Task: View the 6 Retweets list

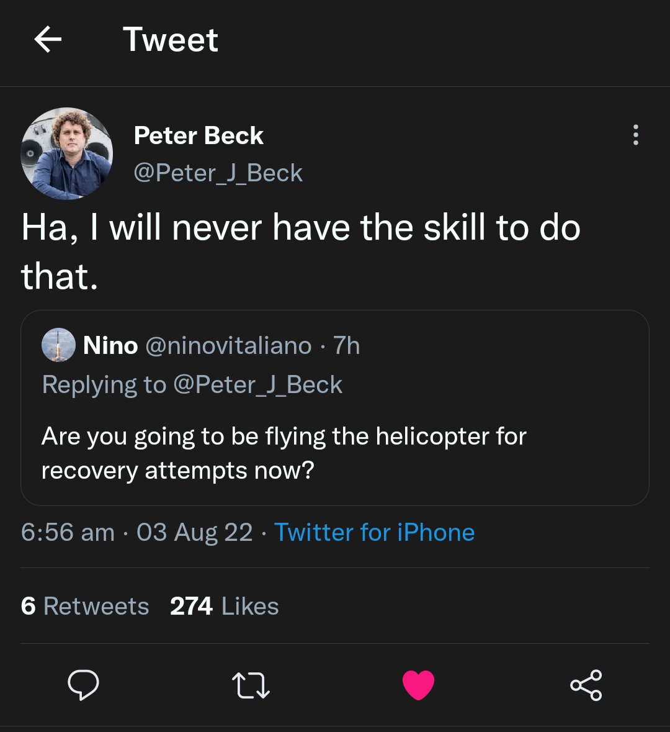Action: click(x=85, y=606)
